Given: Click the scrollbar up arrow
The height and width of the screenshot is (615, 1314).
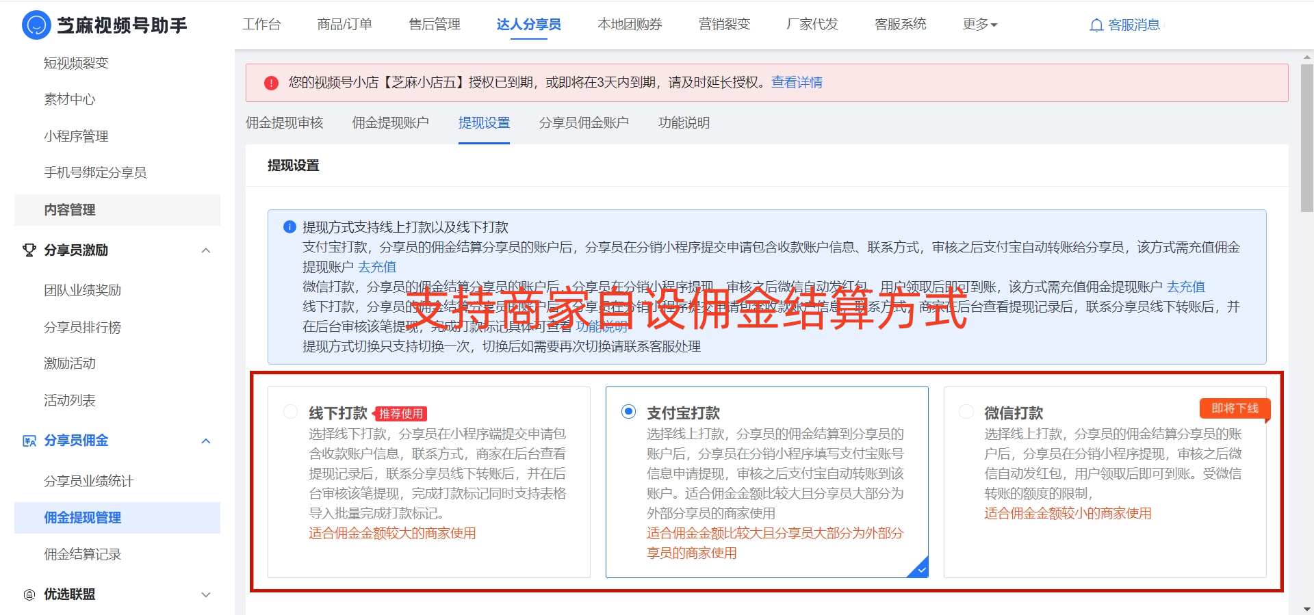Looking at the screenshot, I should (x=1307, y=57).
